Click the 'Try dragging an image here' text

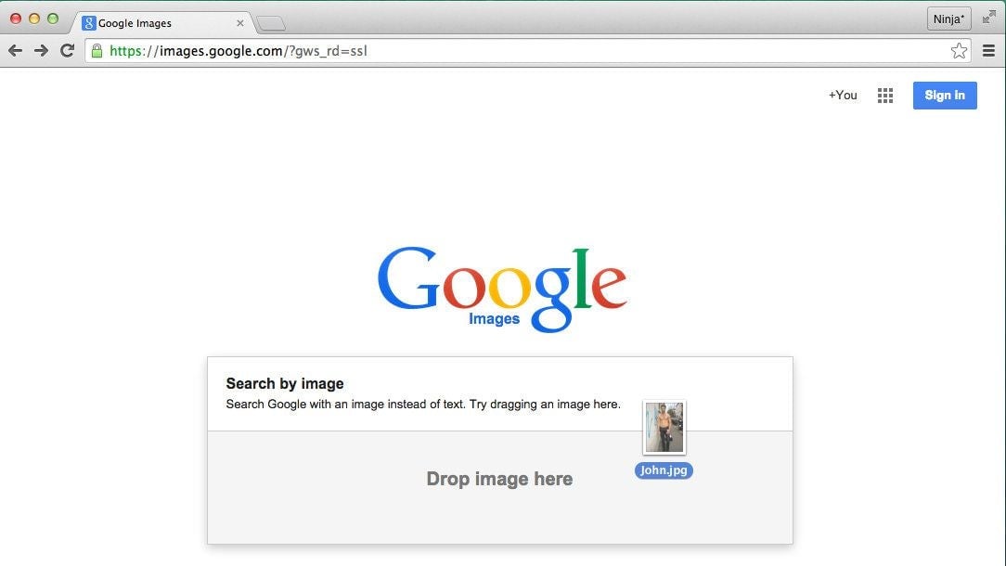point(546,405)
